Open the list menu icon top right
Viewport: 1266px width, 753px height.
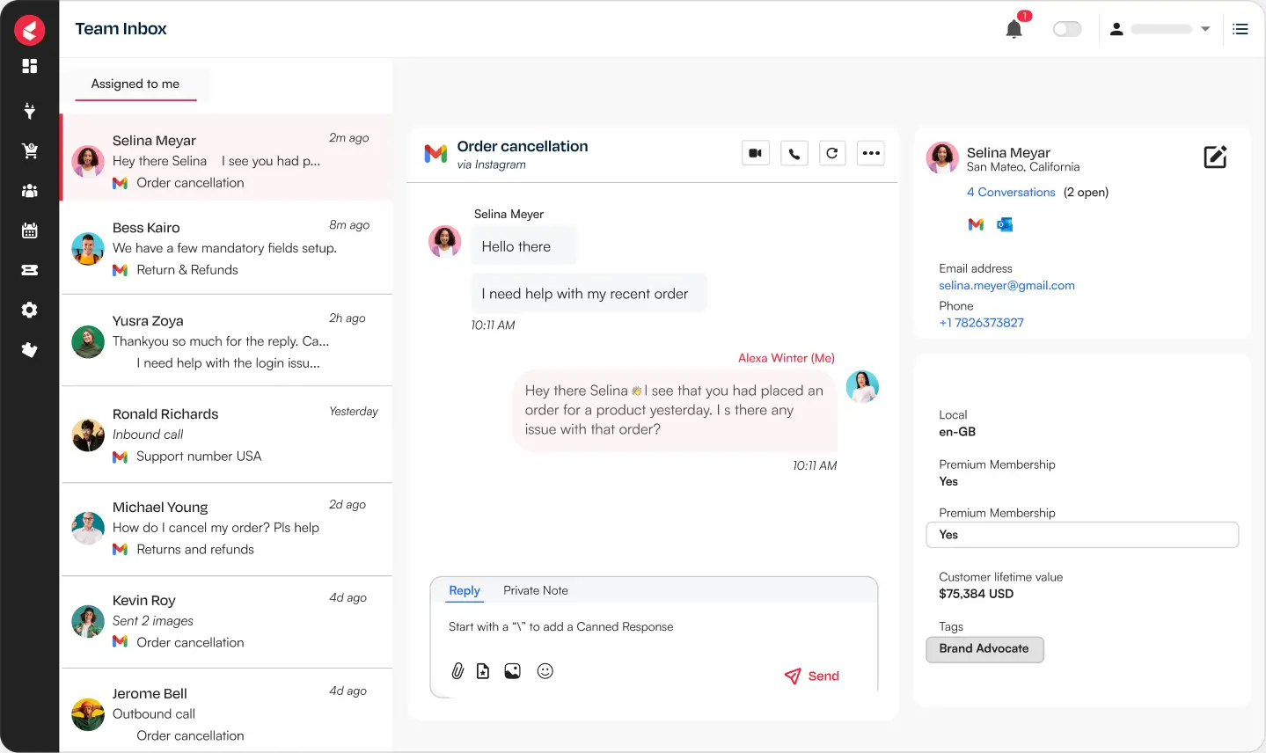point(1240,29)
